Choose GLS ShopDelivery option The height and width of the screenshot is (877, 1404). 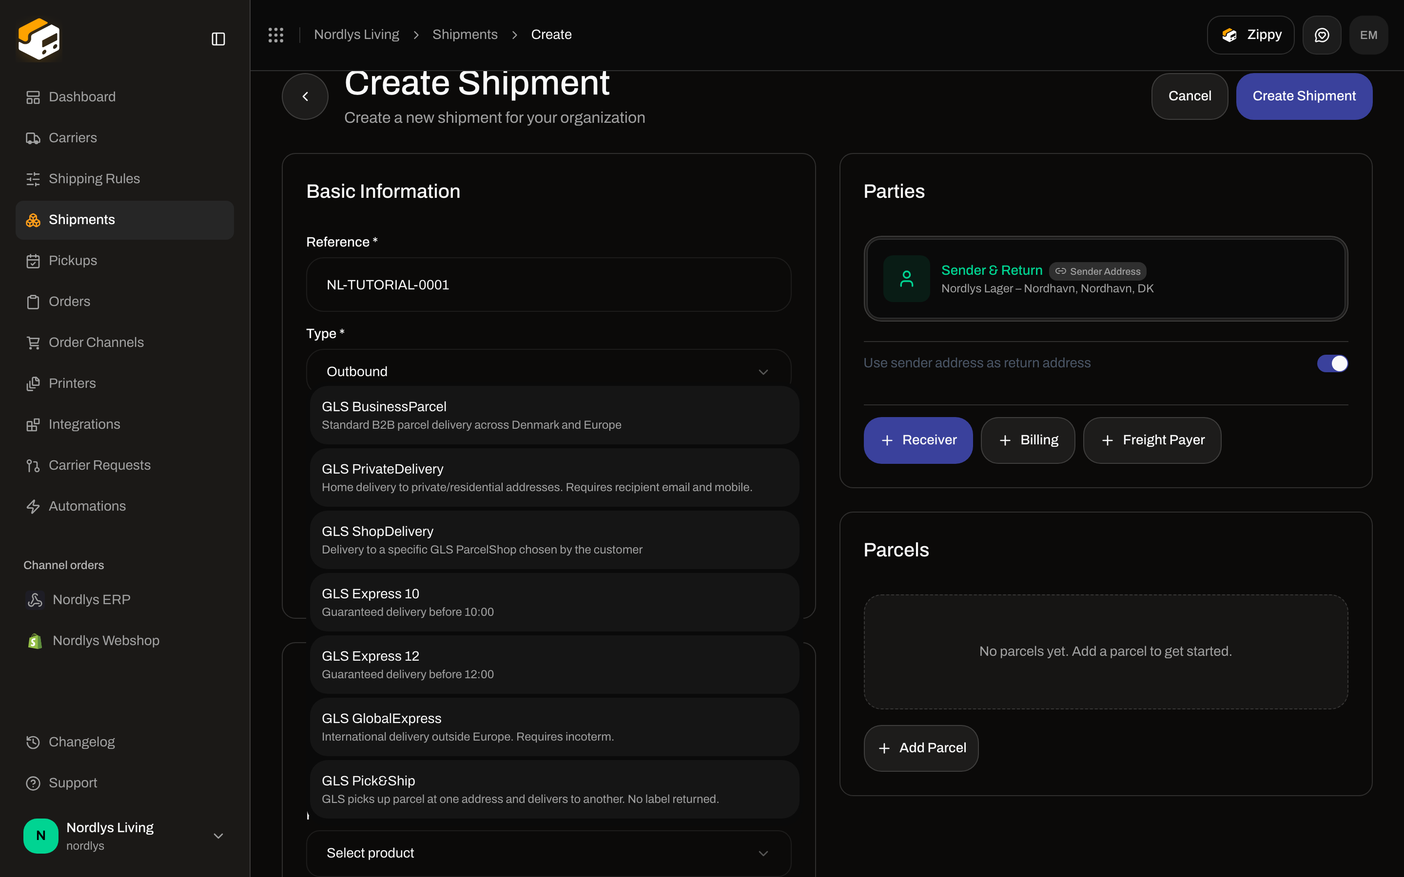click(x=555, y=540)
